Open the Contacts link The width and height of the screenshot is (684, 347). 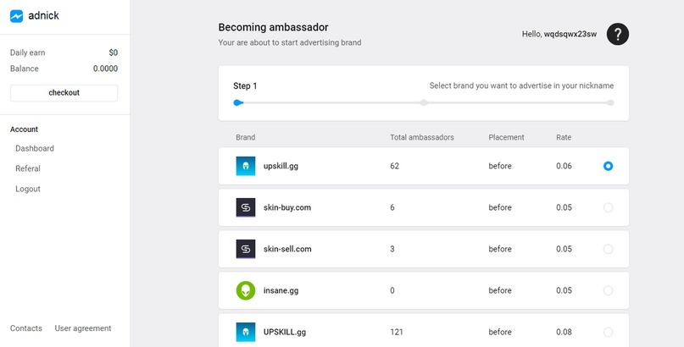point(26,328)
